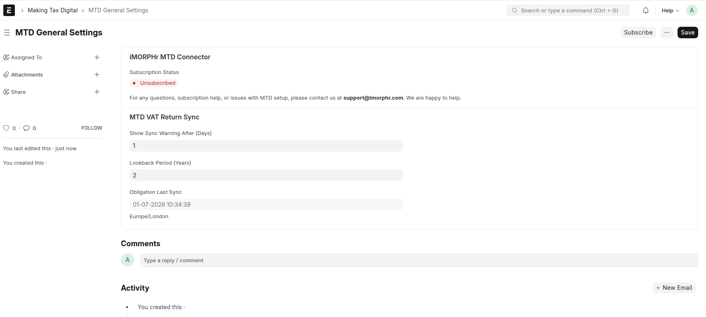The height and width of the screenshot is (317, 706).
Task: Click the Attachments label in sidebar
Action: tap(27, 75)
